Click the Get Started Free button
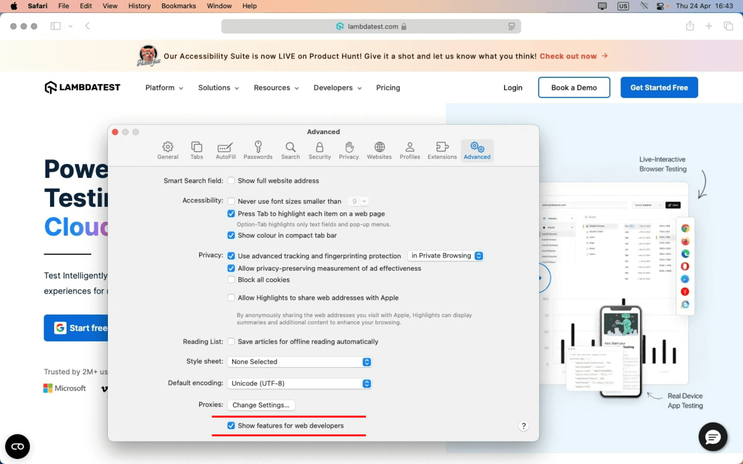The width and height of the screenshot is (743, 464). point(659,87)
